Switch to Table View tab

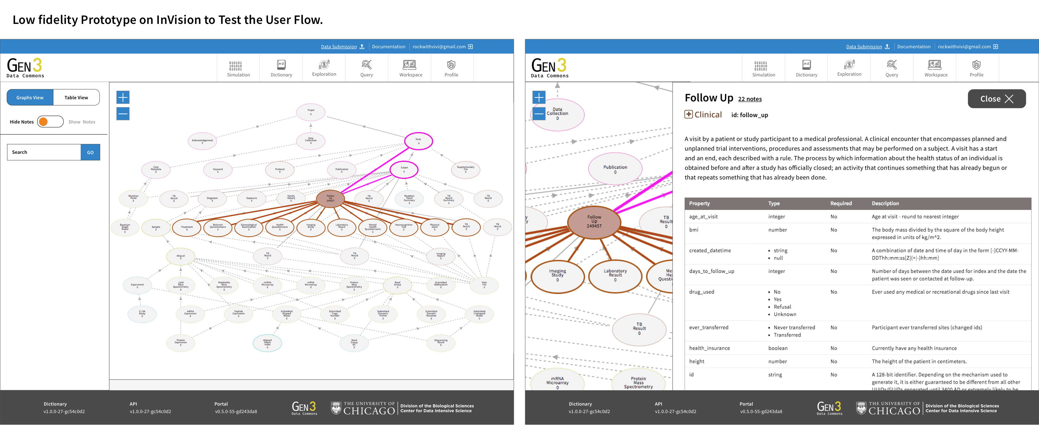pos(76,98)
